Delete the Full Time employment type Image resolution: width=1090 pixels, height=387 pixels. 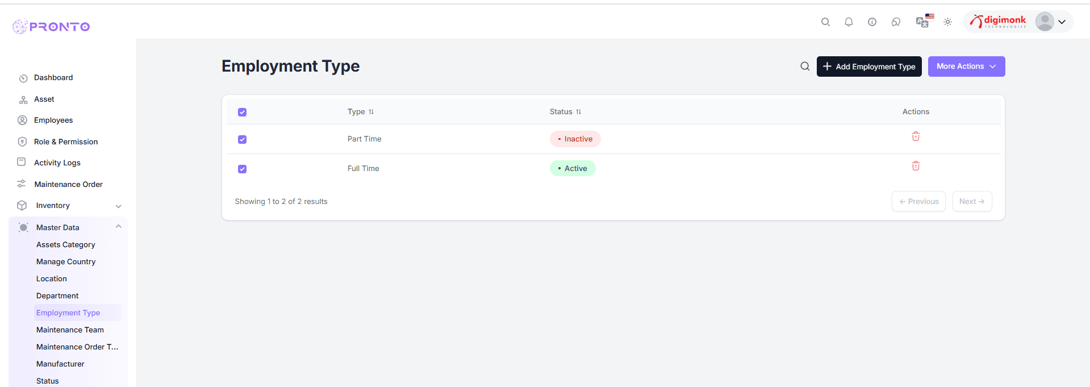tap(916, 166)
